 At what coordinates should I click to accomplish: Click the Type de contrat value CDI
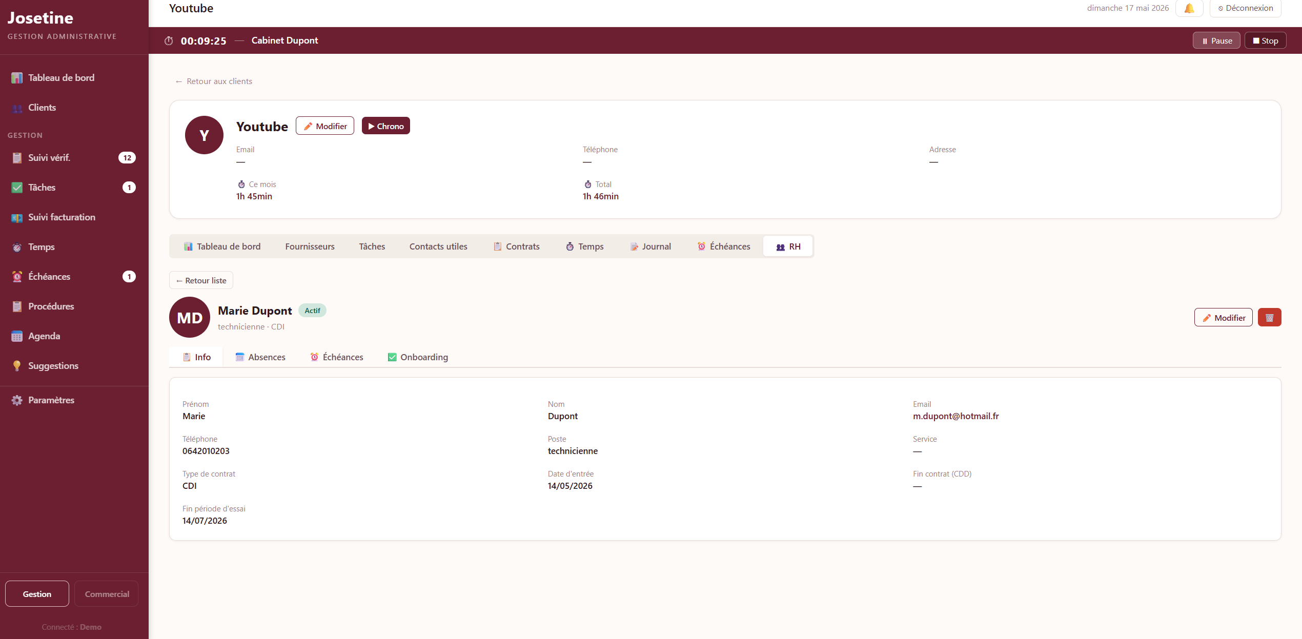point(190,486)
